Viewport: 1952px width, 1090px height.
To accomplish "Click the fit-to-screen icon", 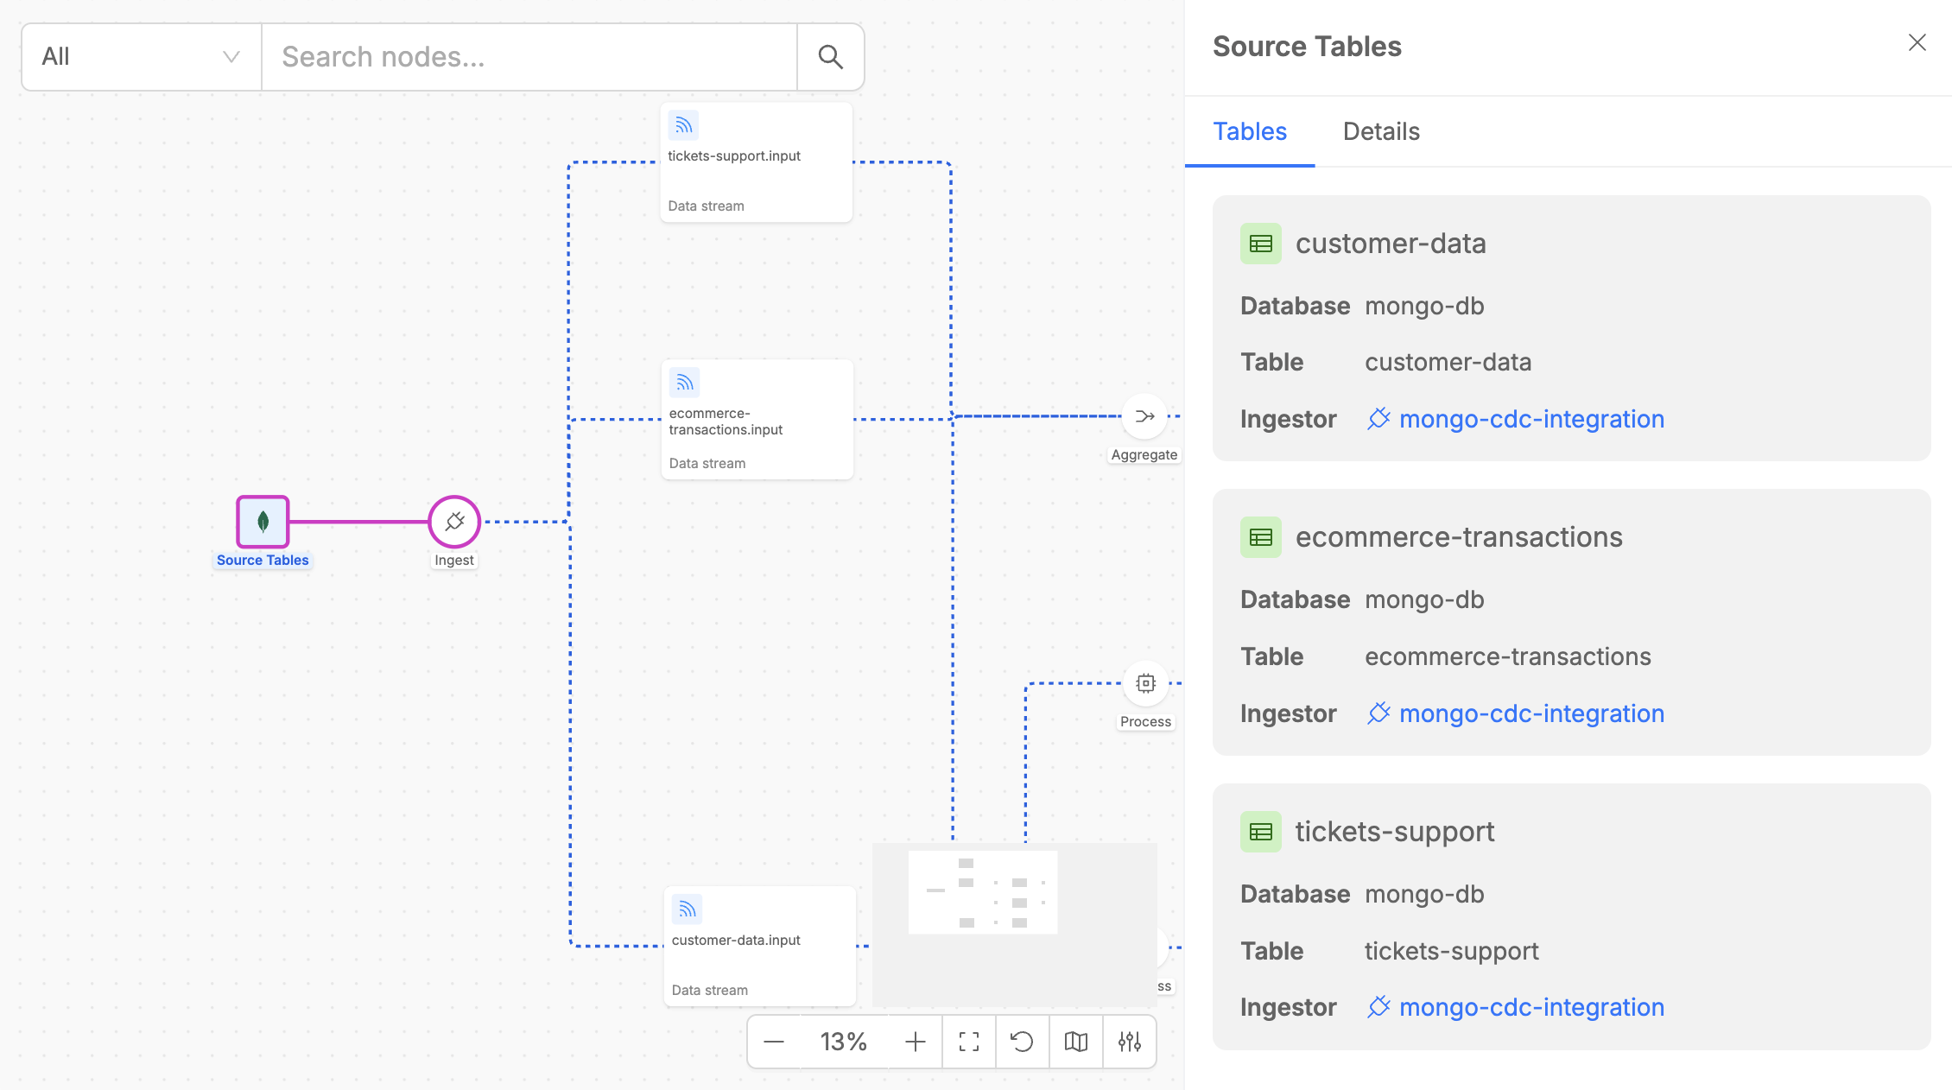I will pyautogui.click(x=969, y=1042).
